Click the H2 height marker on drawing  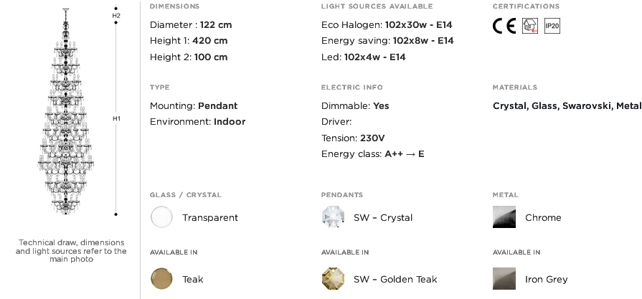pyautogui.click(x=116, y=16)
